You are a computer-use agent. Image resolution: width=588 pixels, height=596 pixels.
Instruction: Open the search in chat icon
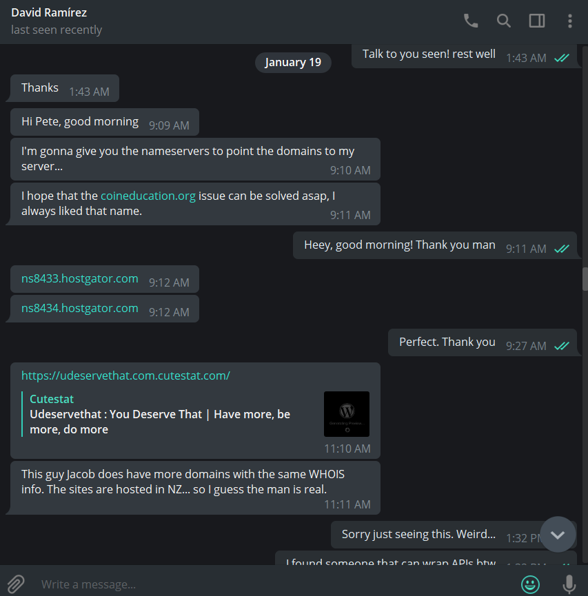point(504,21)
